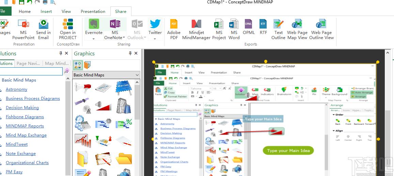Screen dimensions: 394x176
Task: Pick the Gantt chart with gear clipart
Action: pyautogui.click(x=103, y=123)
